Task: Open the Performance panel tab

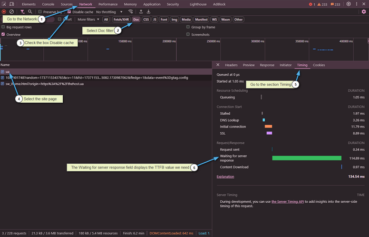Action: tap(108, 4)
